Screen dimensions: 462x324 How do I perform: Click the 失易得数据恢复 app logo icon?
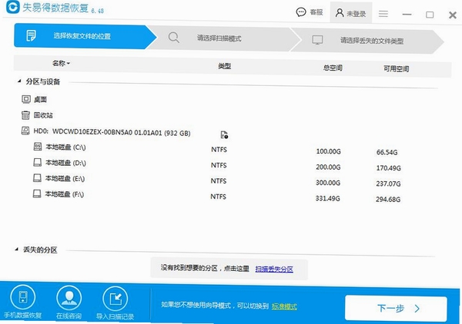click(12, 6)
